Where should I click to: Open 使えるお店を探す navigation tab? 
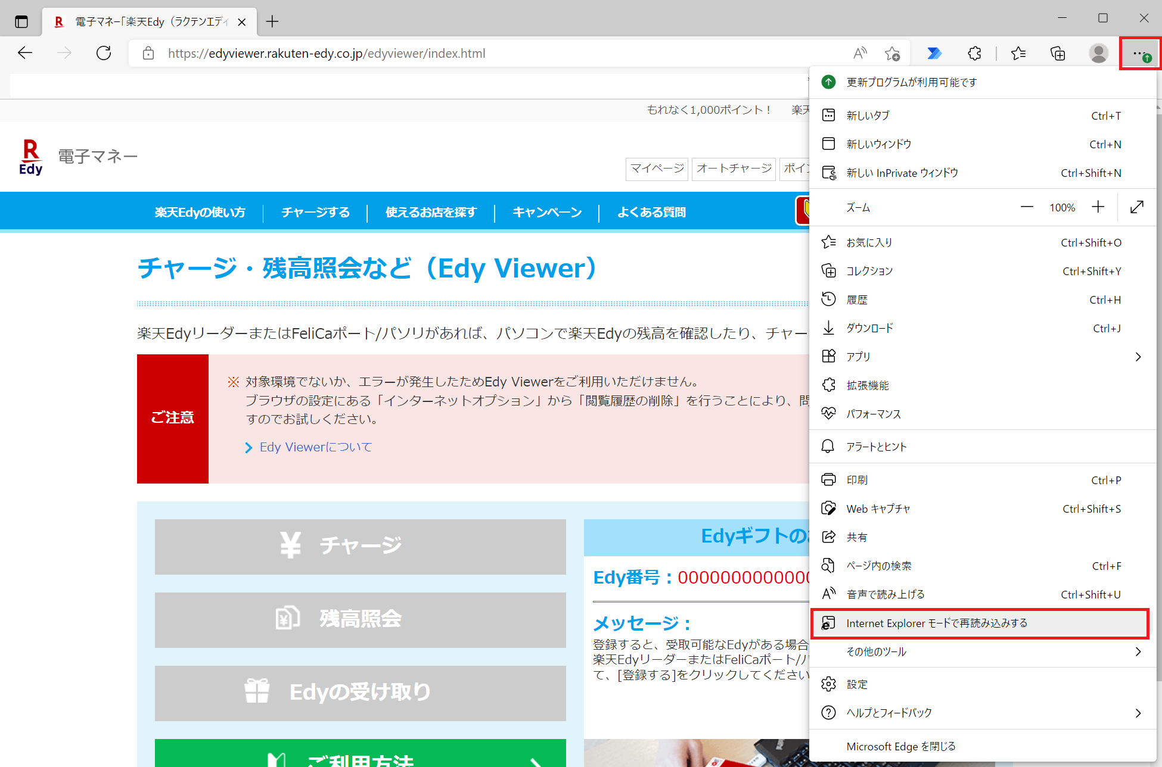point(431,212)
